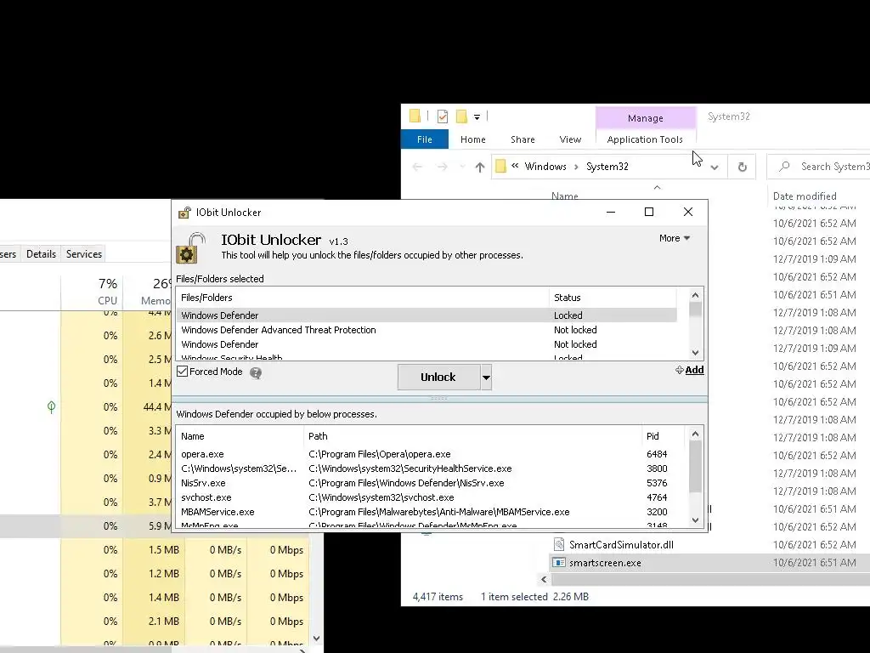This screenshot has height=653, width=870.
Task: Go forward in Explorer navigation
Action: point(442,167)
